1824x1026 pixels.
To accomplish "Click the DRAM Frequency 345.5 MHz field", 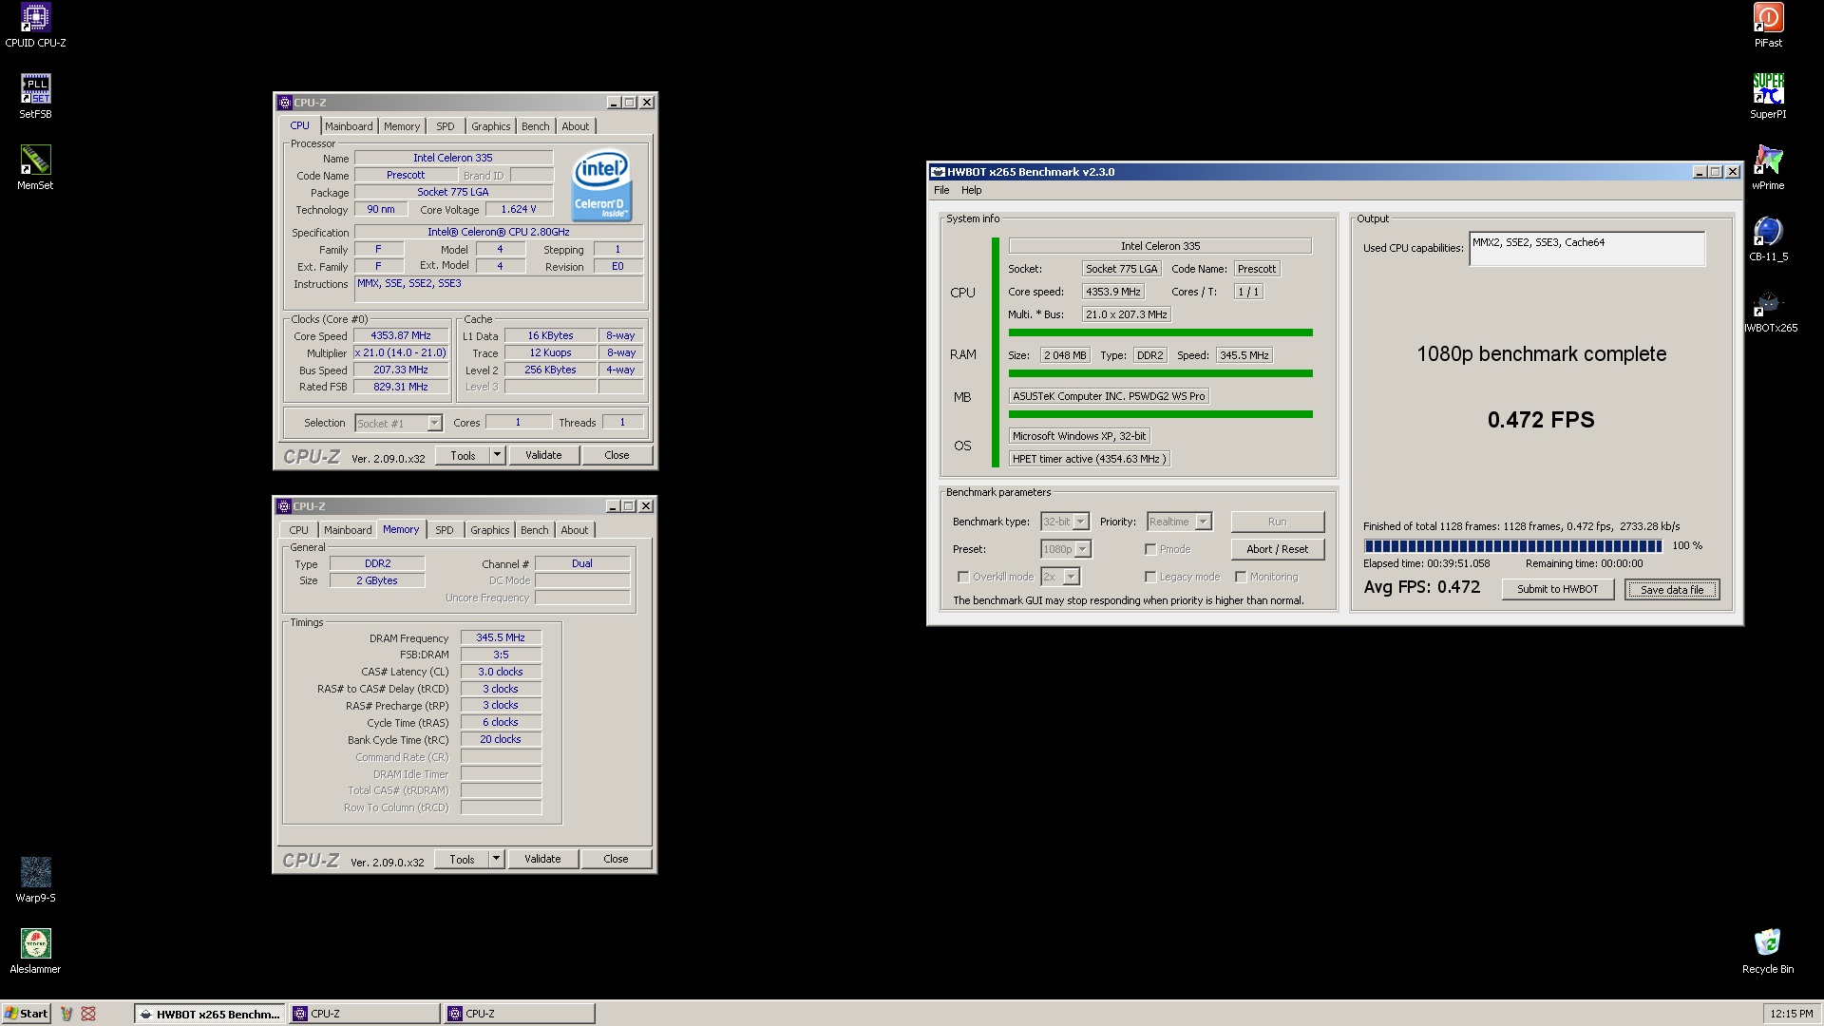I will pos(501,637).
